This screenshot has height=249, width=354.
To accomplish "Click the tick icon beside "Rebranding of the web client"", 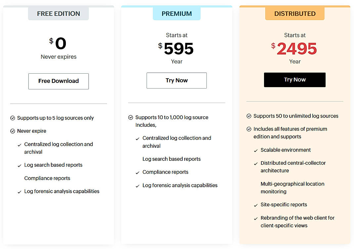I will click(256, 218).
